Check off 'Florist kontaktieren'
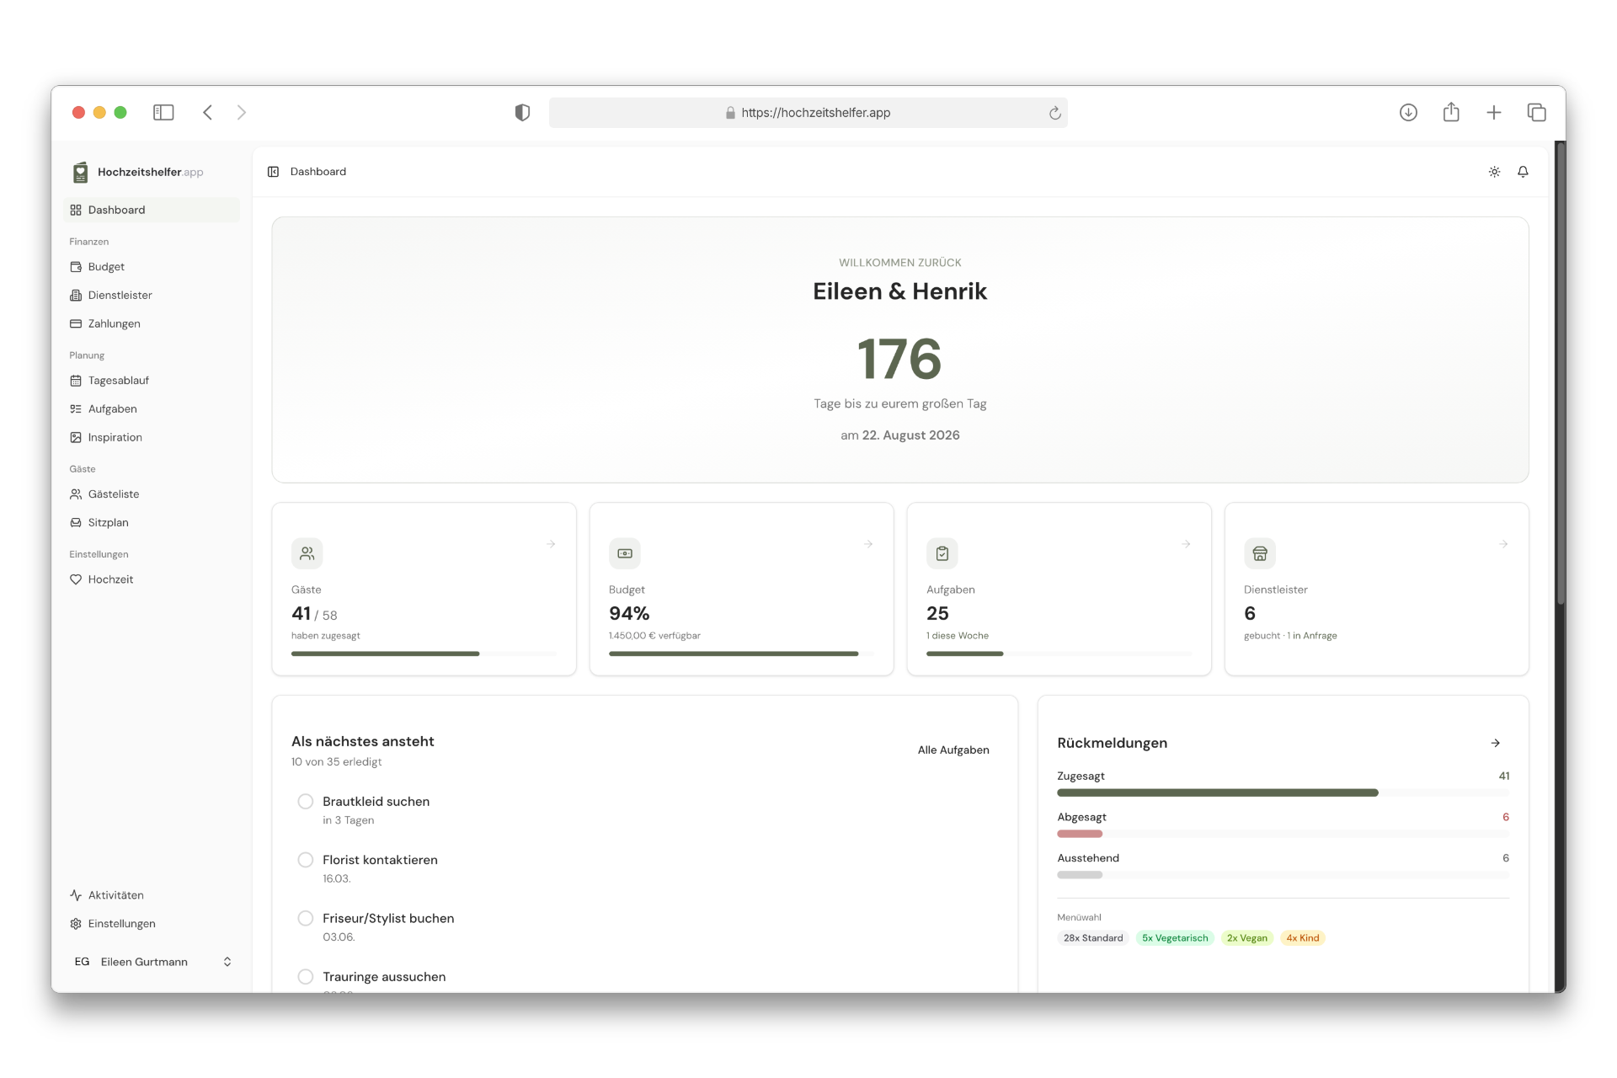This screenshot has height=1078, width=1617. (x=305, y=860)
